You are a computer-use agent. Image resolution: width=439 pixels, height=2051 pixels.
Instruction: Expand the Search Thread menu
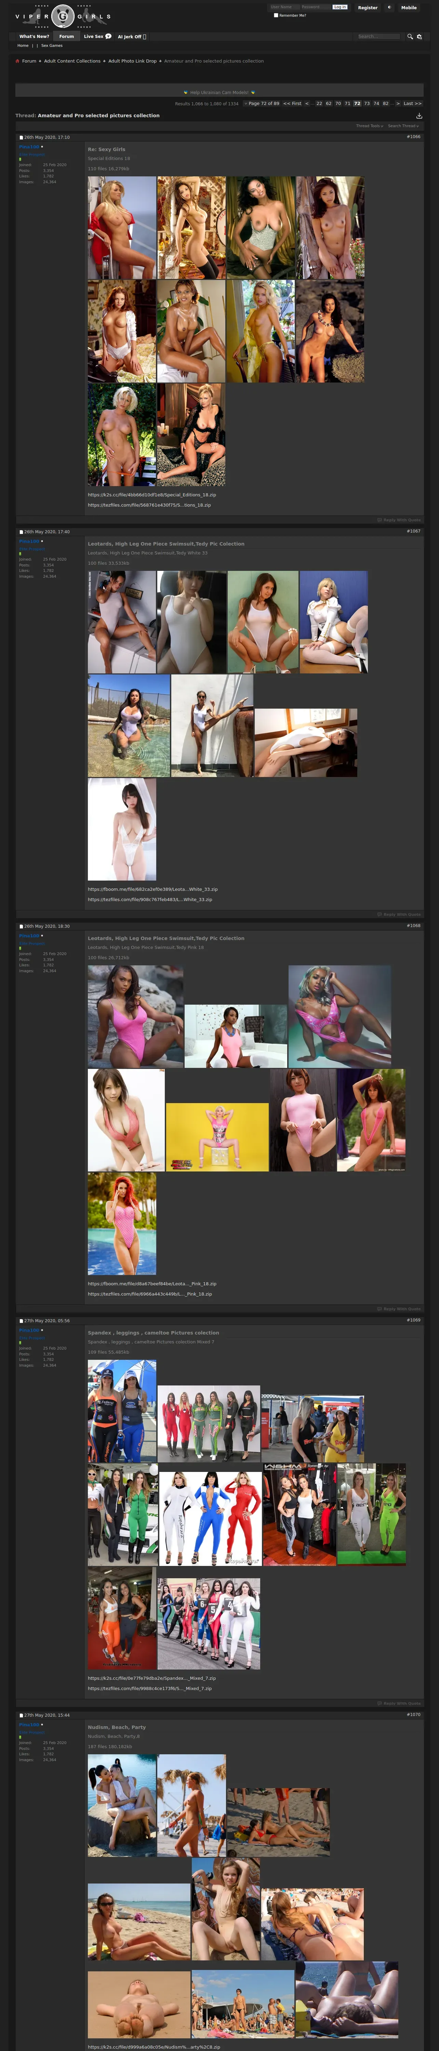tap(403, 126)
